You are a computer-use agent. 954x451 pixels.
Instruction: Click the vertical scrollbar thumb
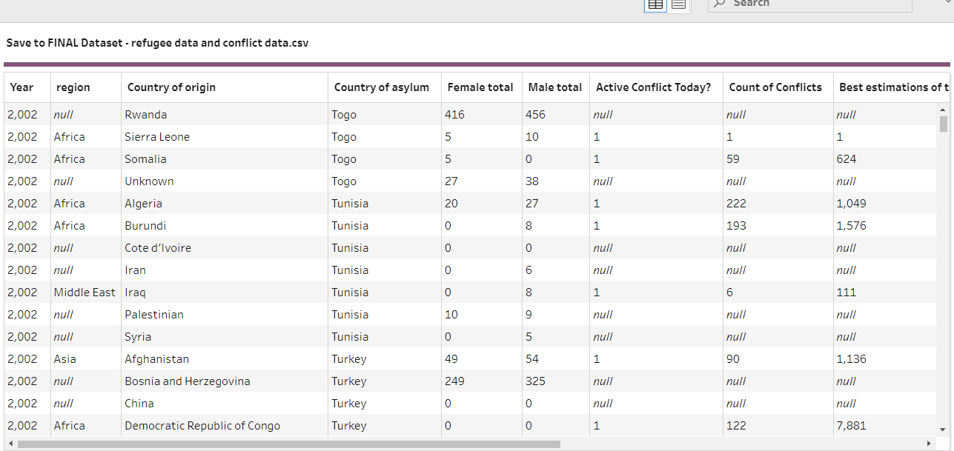tap(943, 124)
